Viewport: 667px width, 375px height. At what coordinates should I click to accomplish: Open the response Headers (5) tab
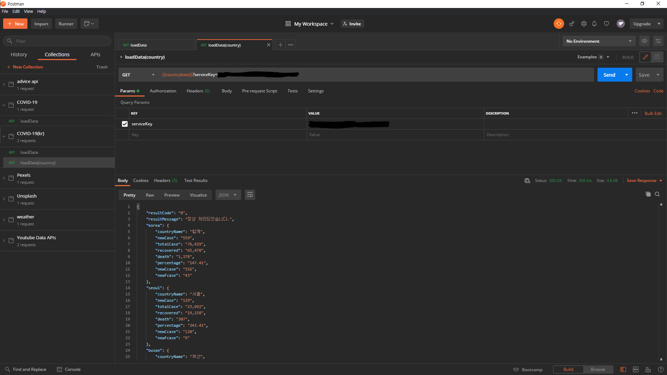point(165,181)
